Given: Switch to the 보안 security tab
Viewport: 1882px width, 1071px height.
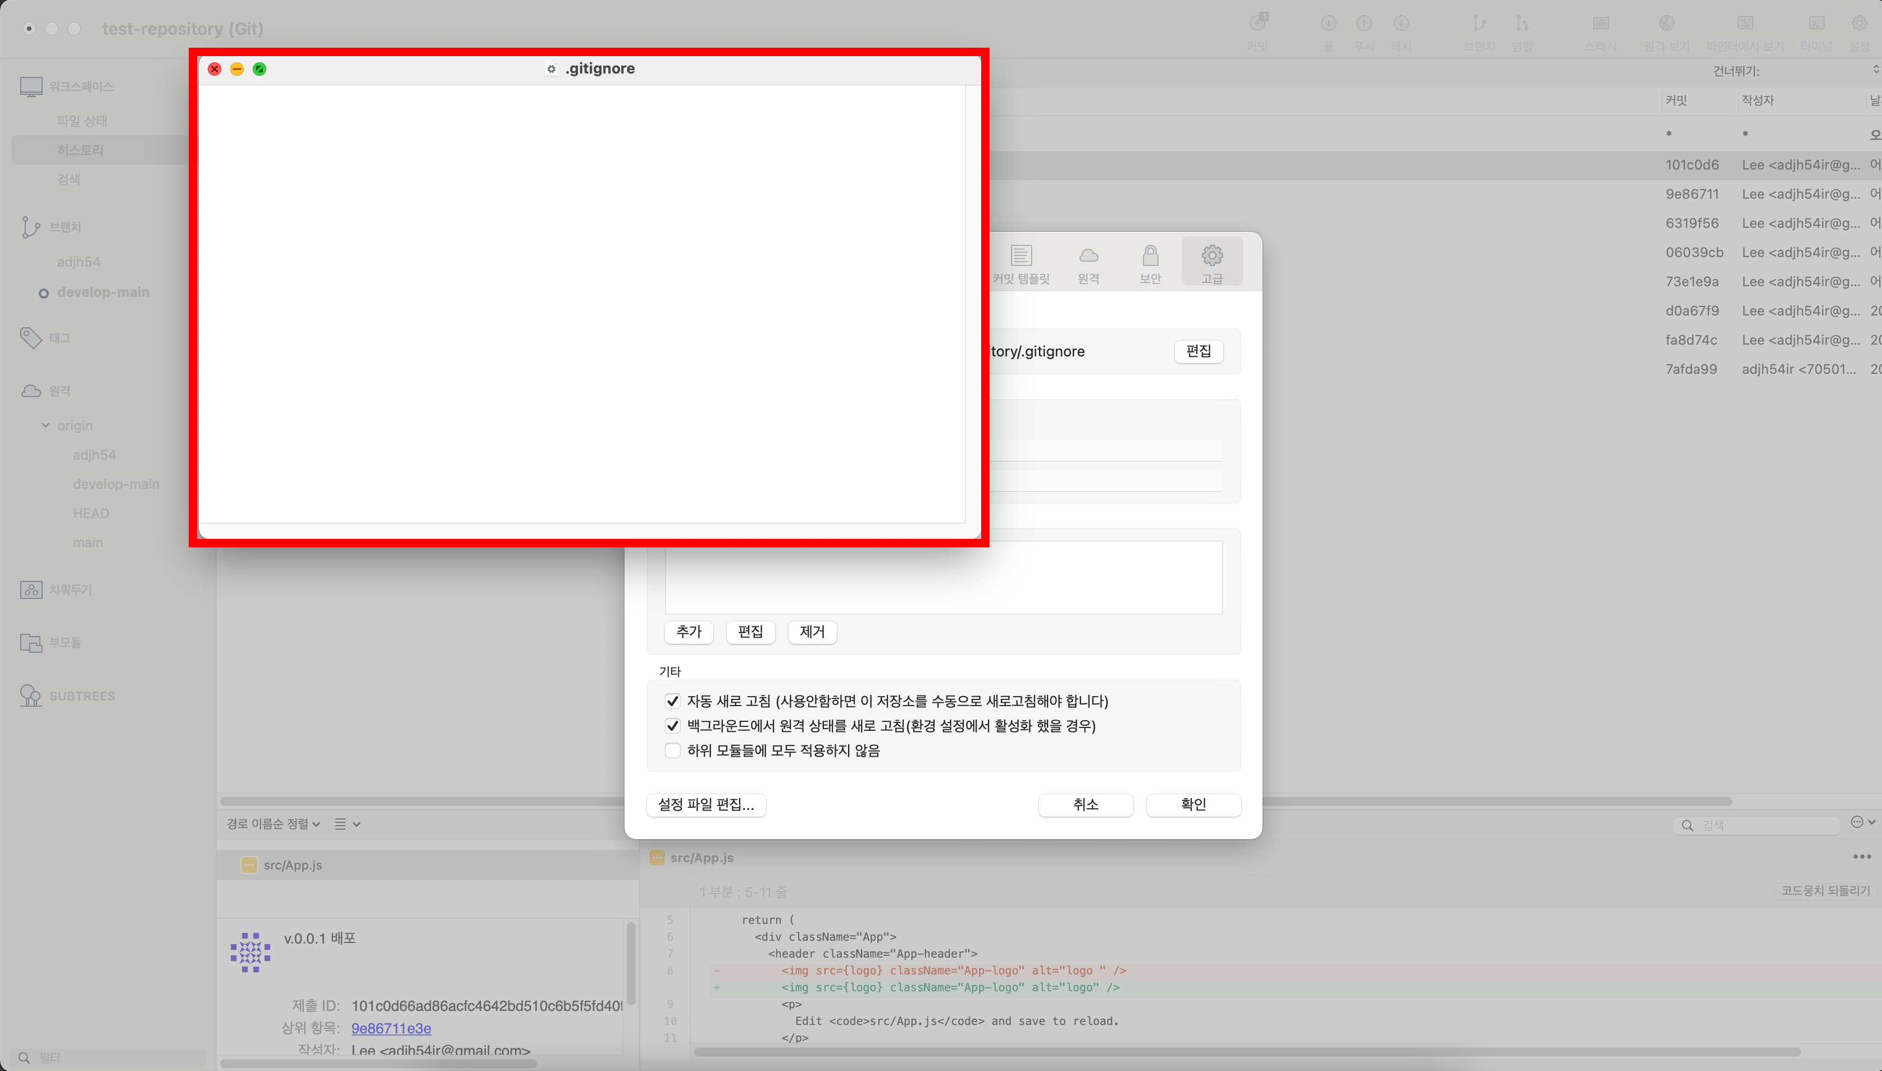Looking at the screenshot, I should tap(1150, 263).
